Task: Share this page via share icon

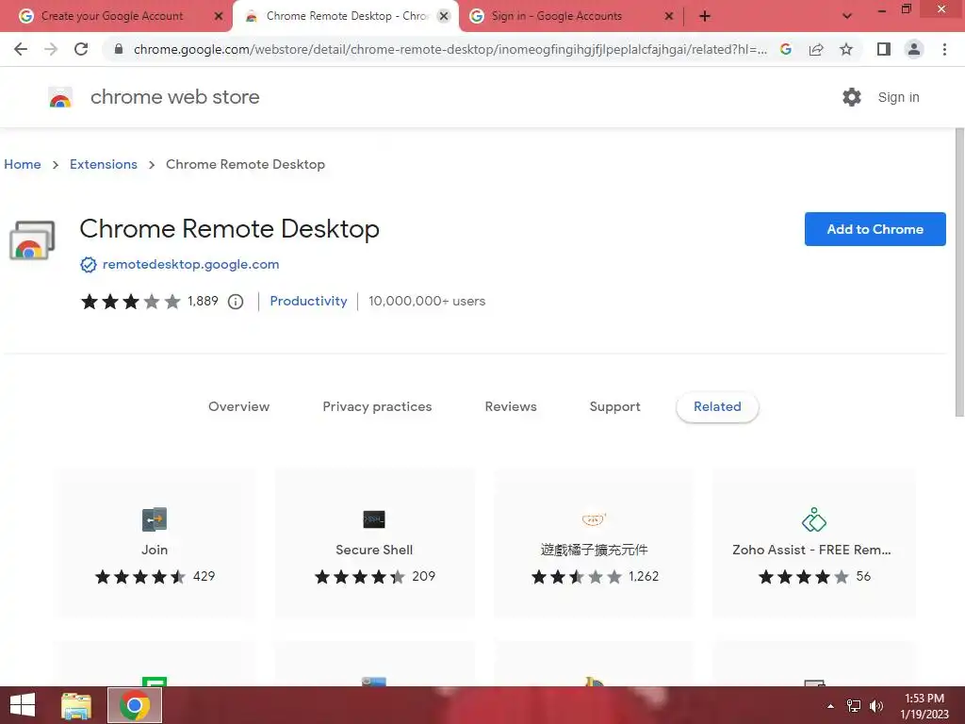Action: pyautogui.click(x=816, y=49)
